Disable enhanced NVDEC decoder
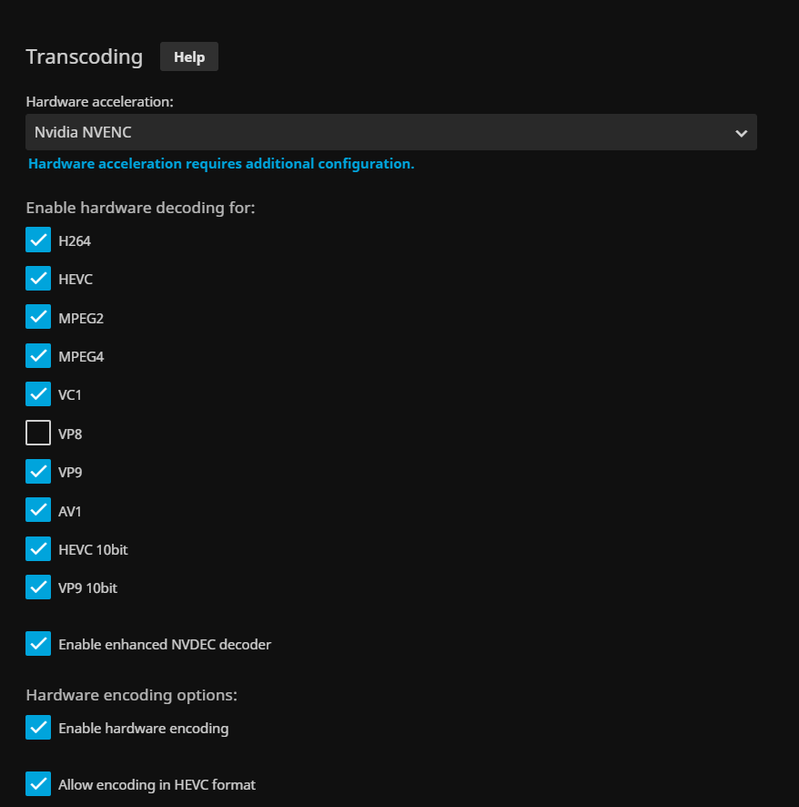The height and width of the screenshot is (807, 799). coord(38,644)
